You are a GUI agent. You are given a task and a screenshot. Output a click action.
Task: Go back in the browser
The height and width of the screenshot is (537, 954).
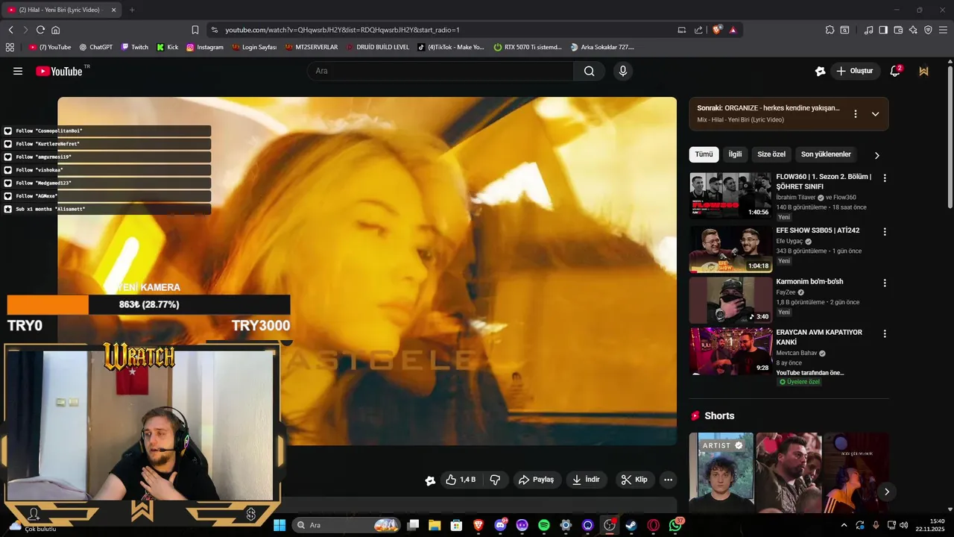coord(11,30)
